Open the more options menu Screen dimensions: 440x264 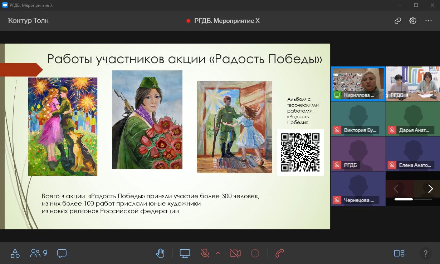click(429, 21)
